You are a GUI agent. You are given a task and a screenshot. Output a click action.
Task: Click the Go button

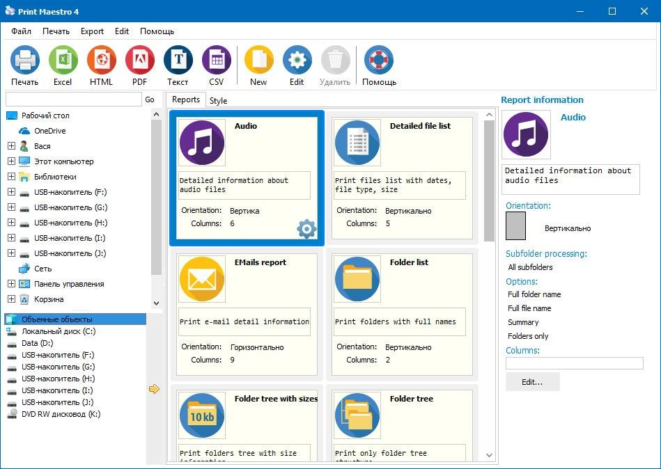pos(150,100)
